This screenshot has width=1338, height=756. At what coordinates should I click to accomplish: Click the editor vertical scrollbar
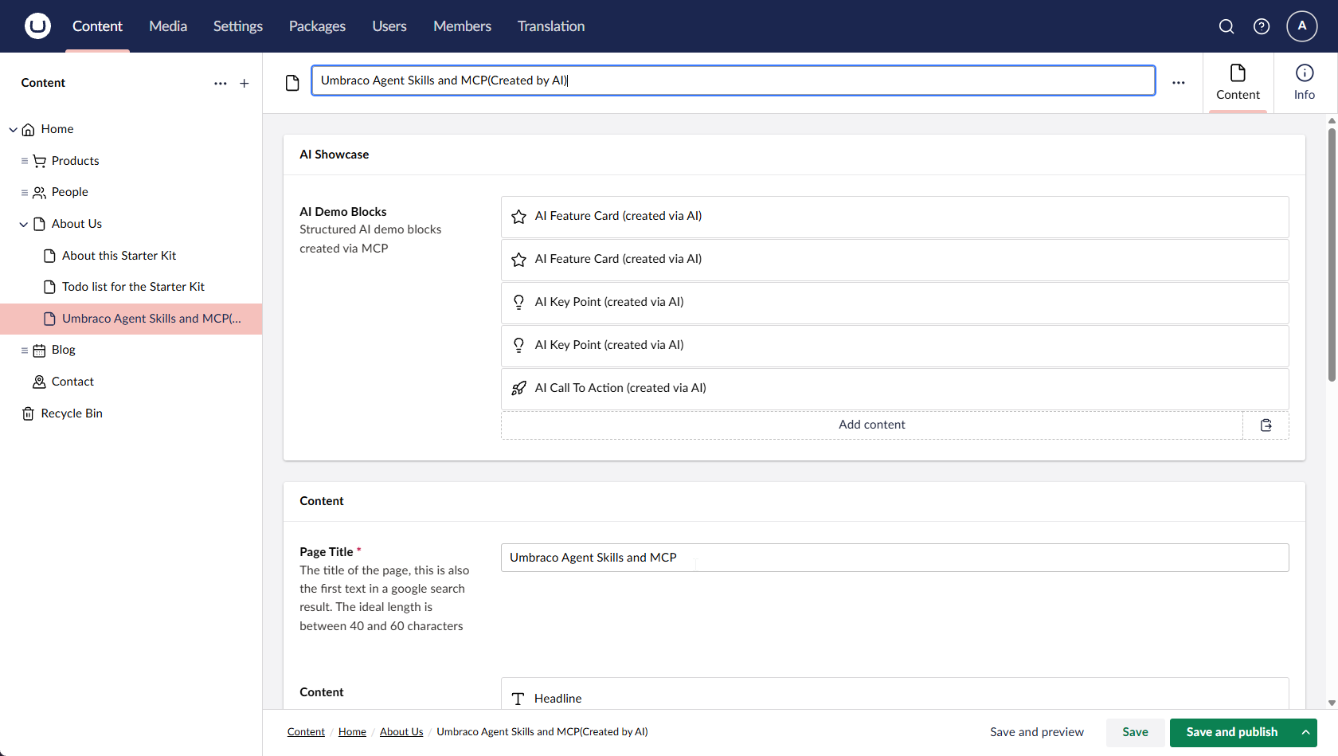1332,255
